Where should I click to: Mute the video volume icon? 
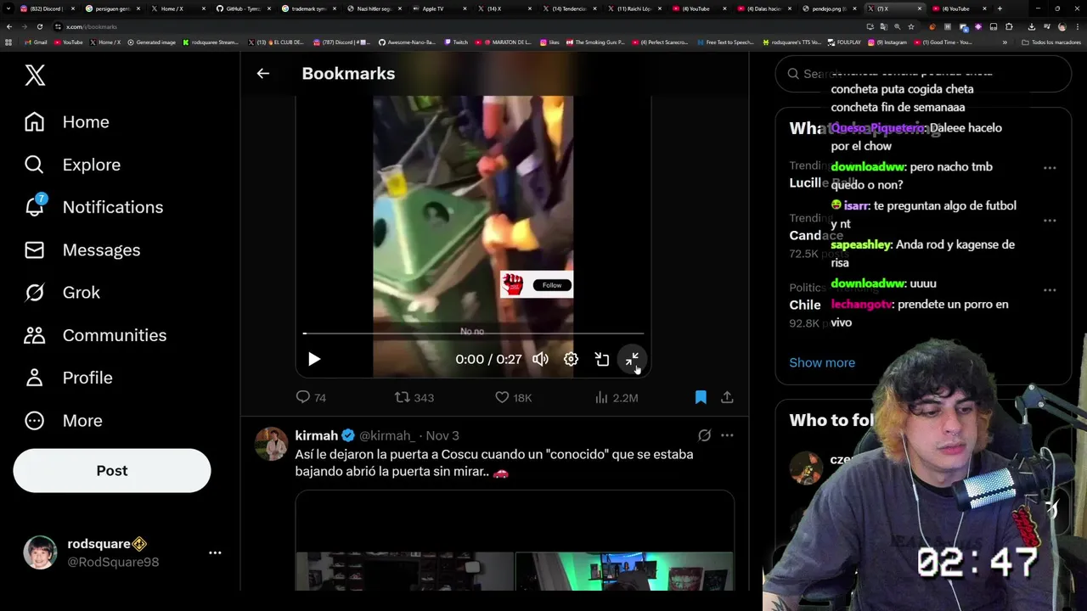[540, 359]
